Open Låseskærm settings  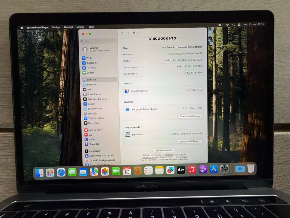pyautogui.click(x=93, y=151)
